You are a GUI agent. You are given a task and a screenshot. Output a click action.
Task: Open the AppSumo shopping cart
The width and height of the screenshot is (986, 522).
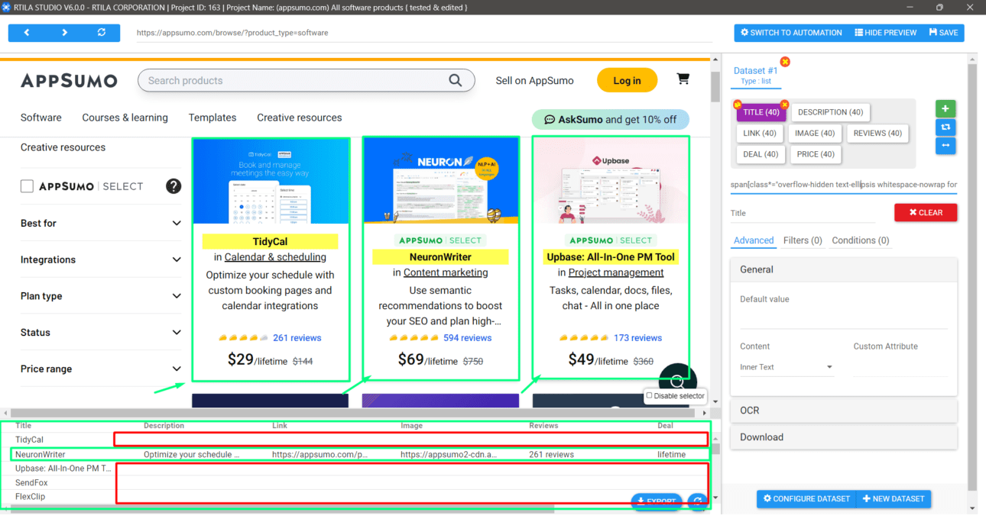(683, 79)
